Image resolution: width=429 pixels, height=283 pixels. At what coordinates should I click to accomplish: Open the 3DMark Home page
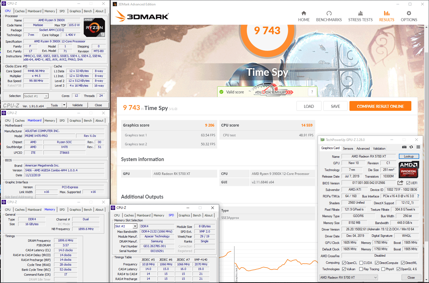[x=304, y=16]
